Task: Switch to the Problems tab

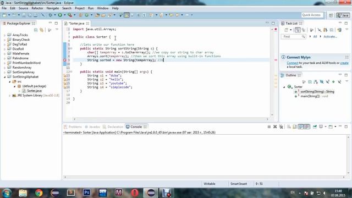Action: click(x=73, y=127)
